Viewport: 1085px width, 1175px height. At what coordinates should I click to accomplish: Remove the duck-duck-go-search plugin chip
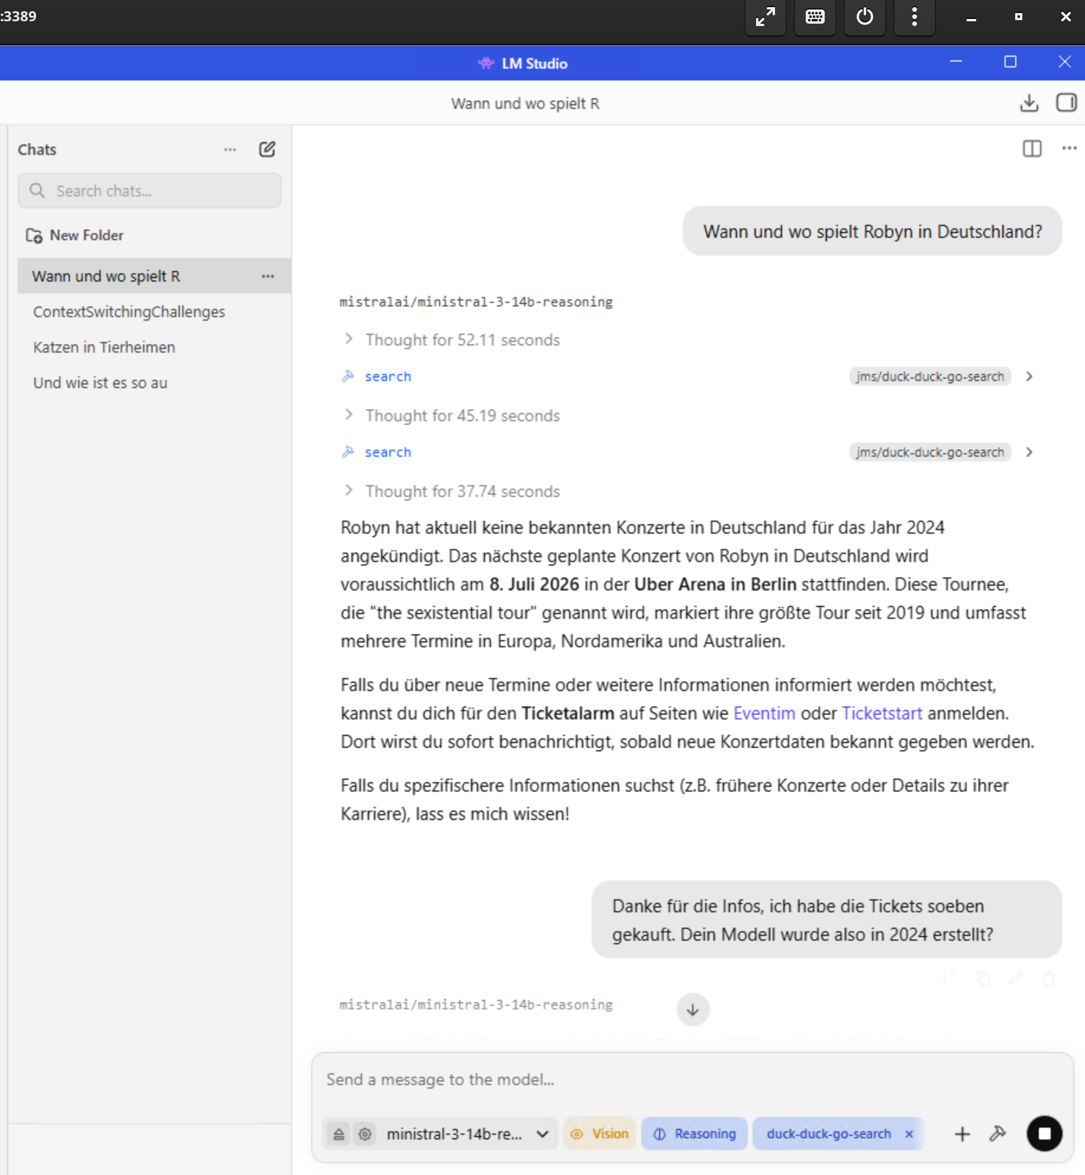[x=909, y=1134]
